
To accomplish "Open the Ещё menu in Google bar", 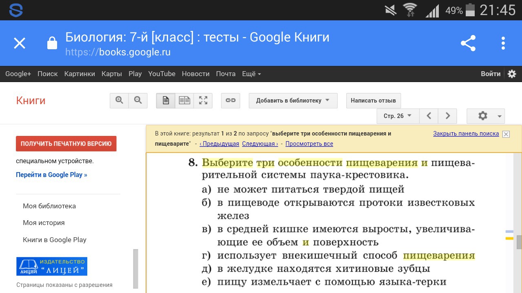I will [x=251, y=74].
